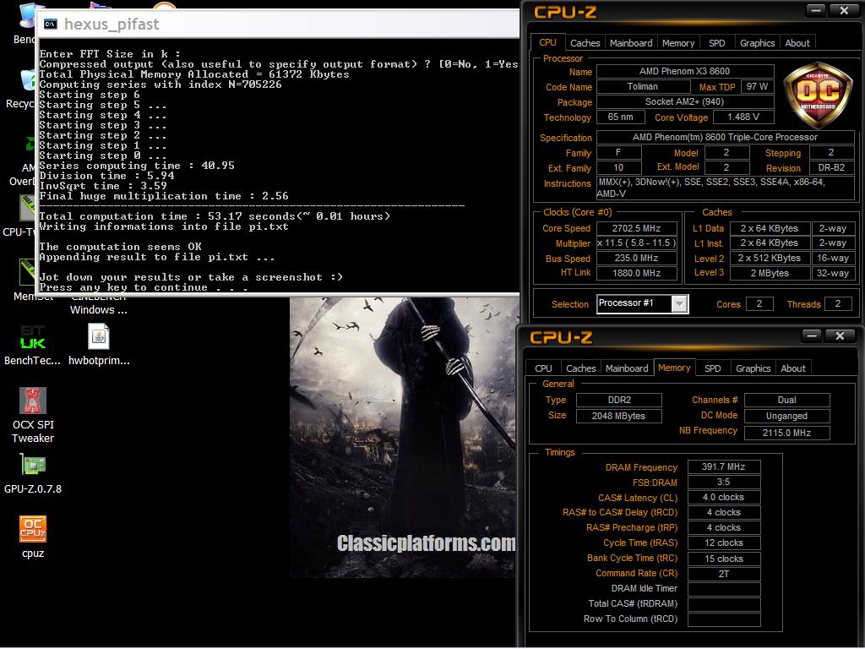
Task: Click the CAS# Latency 4.0 clocks value
Action: (723, 497)
